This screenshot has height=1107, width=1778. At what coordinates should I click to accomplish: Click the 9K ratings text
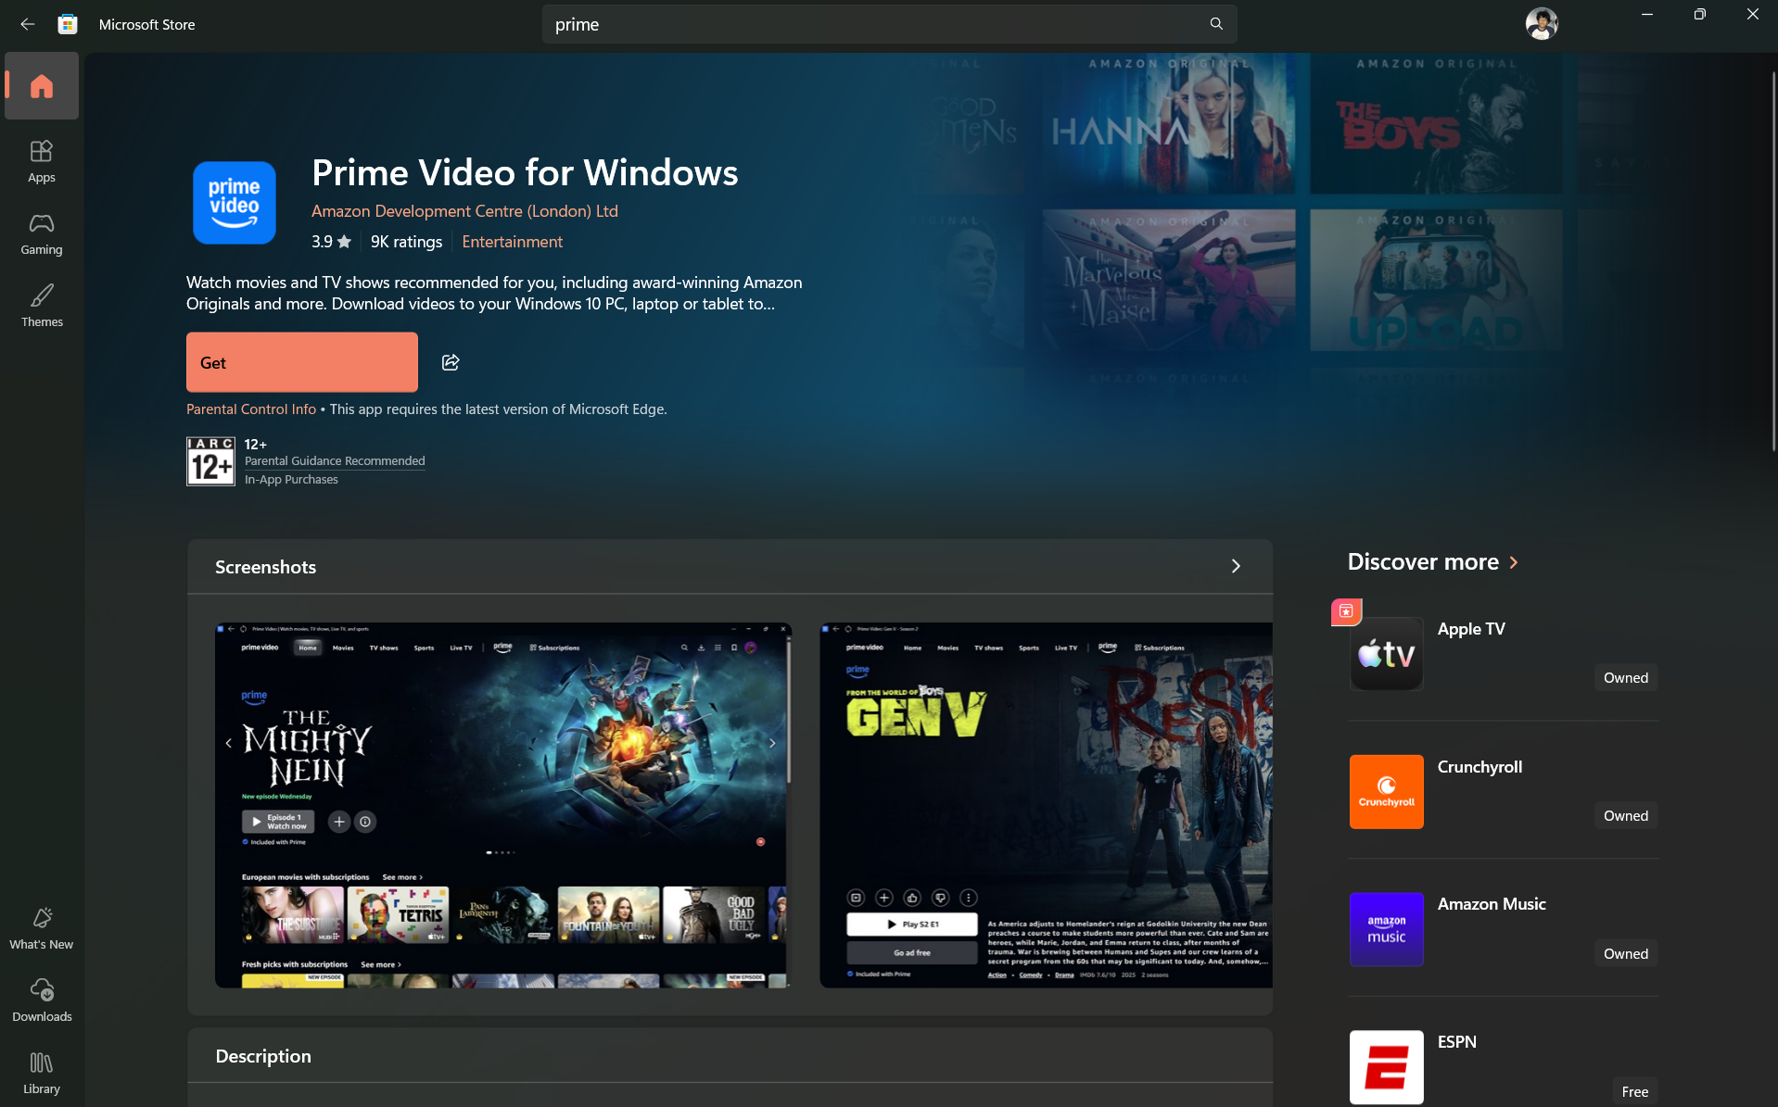tap(406, 242)
